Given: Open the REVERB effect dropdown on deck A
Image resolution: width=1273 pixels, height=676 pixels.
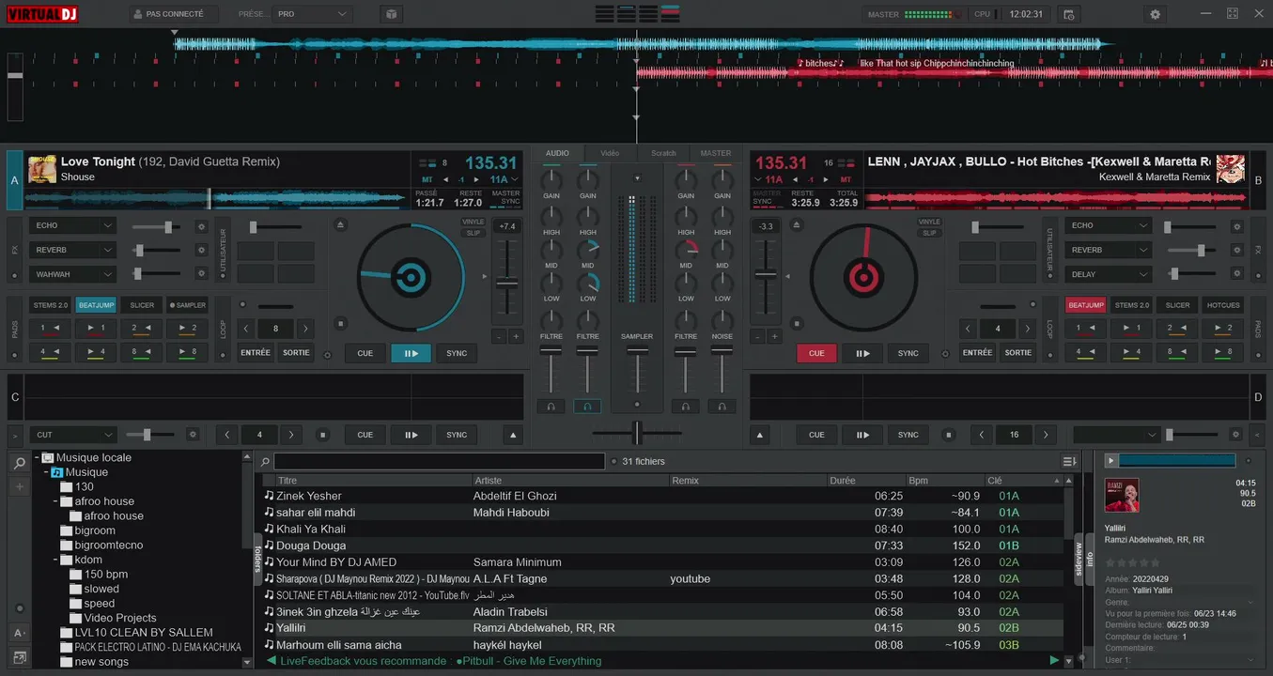Looking at the screenshot, I should tap(73, 251).
